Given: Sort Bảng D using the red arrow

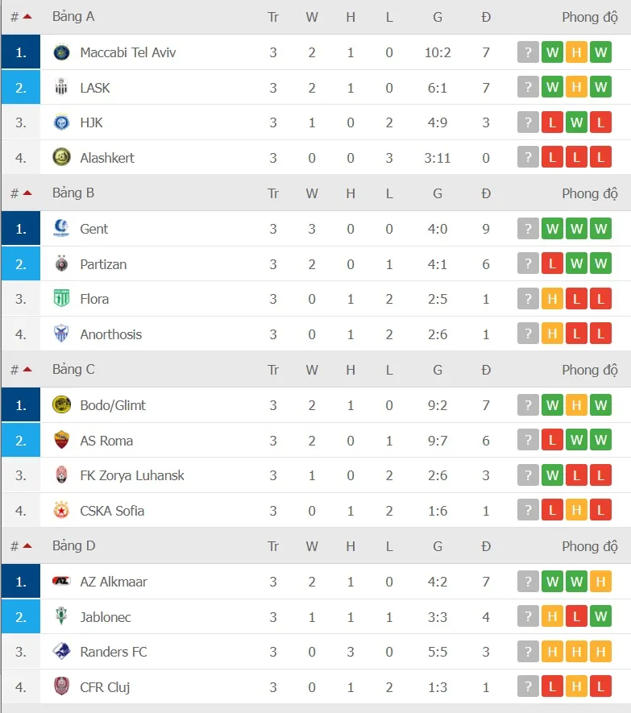Looking at the screenshot, I should point(27,546).
